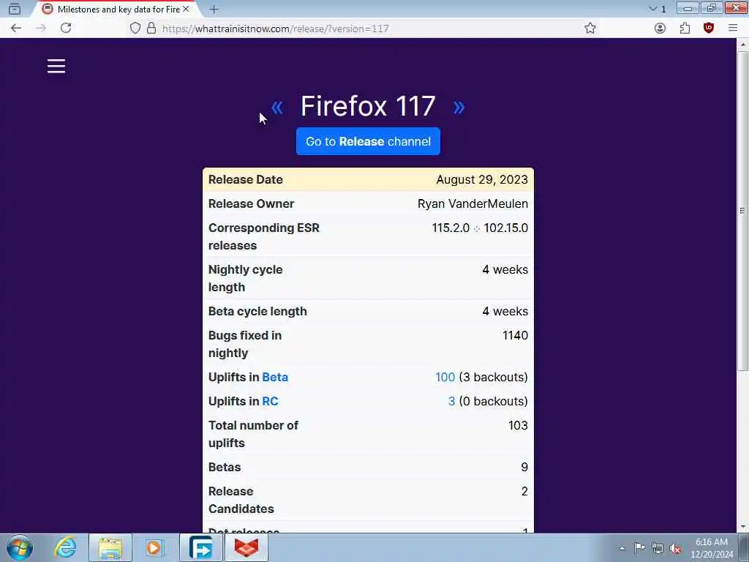749x562 pixels.
Task: Open the Extensions puzzle icon
Action: (685, 29)
